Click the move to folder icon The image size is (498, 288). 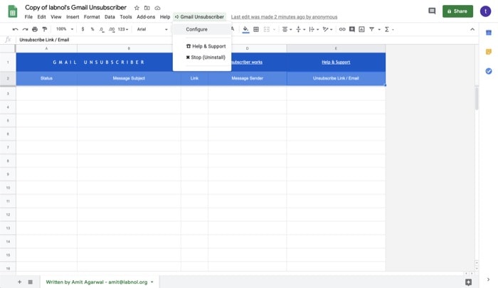[147, 8]
